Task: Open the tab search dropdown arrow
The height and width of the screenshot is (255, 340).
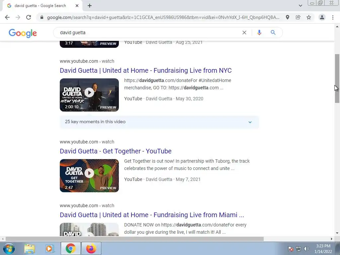Action: pos(300,6)
